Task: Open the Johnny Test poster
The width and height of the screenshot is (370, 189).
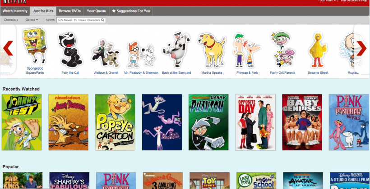Action: tap(22, 122)
